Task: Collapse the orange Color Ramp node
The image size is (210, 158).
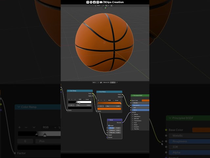Action: tap(98, 92)
